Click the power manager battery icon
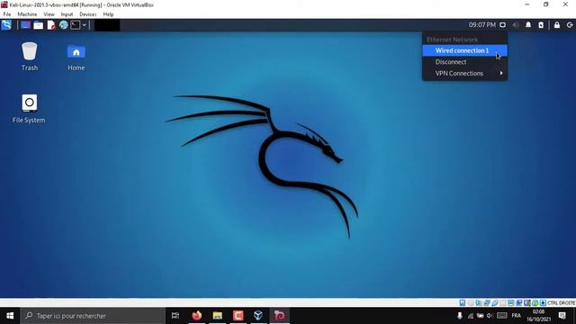The image size is (576, 324). [541, 25]
